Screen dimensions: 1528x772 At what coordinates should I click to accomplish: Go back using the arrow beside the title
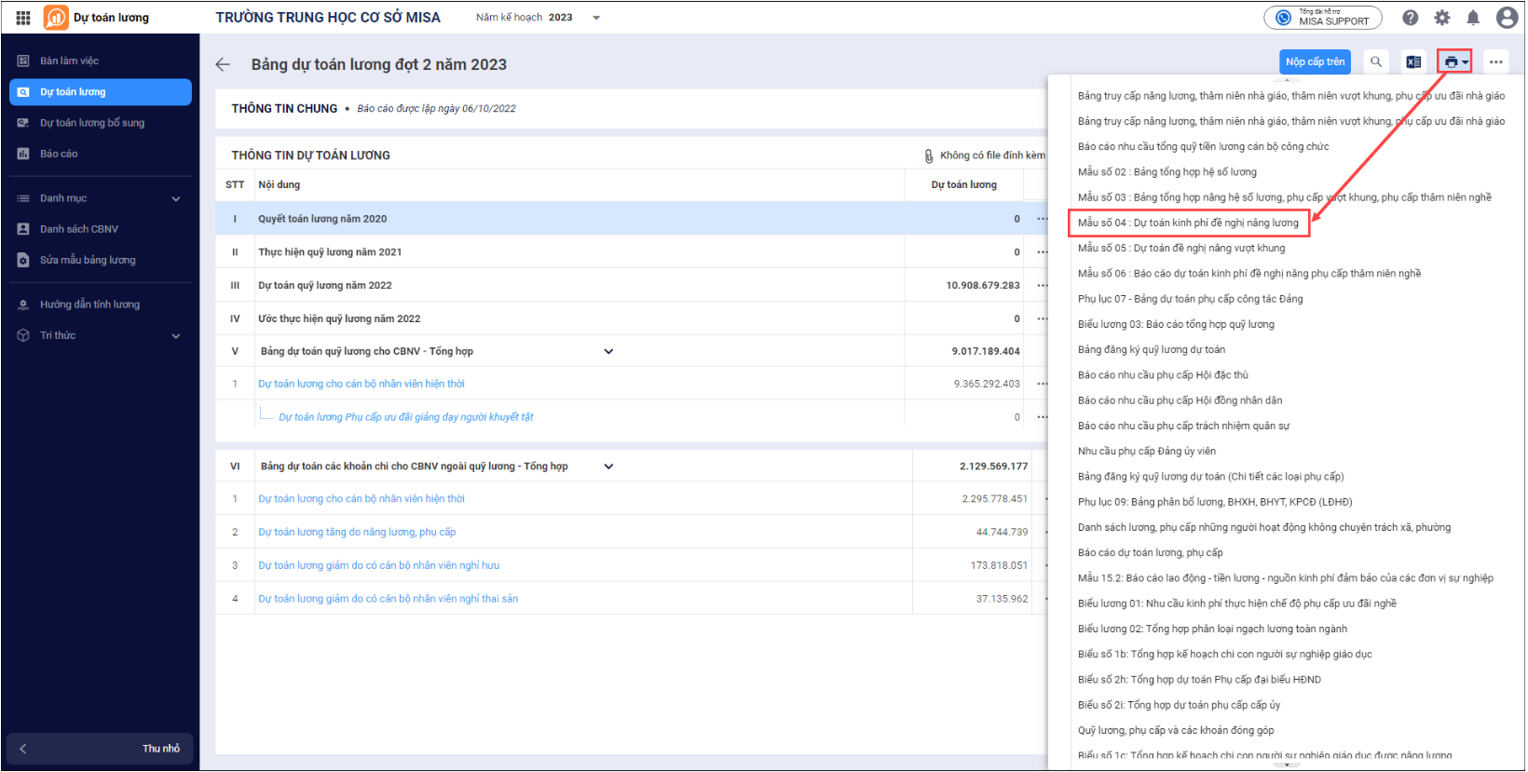click(222, 64)
